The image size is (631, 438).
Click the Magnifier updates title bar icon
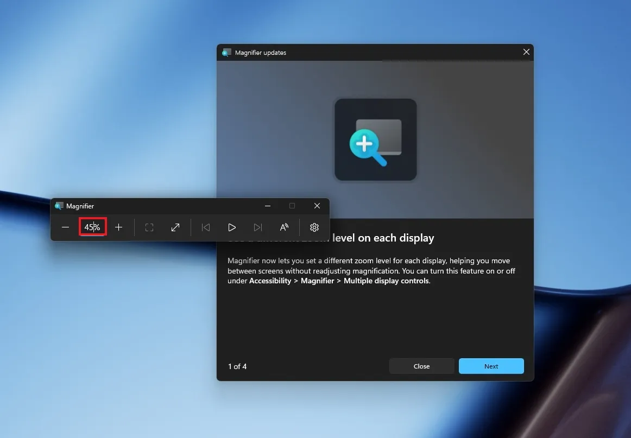tap(226, 53)
